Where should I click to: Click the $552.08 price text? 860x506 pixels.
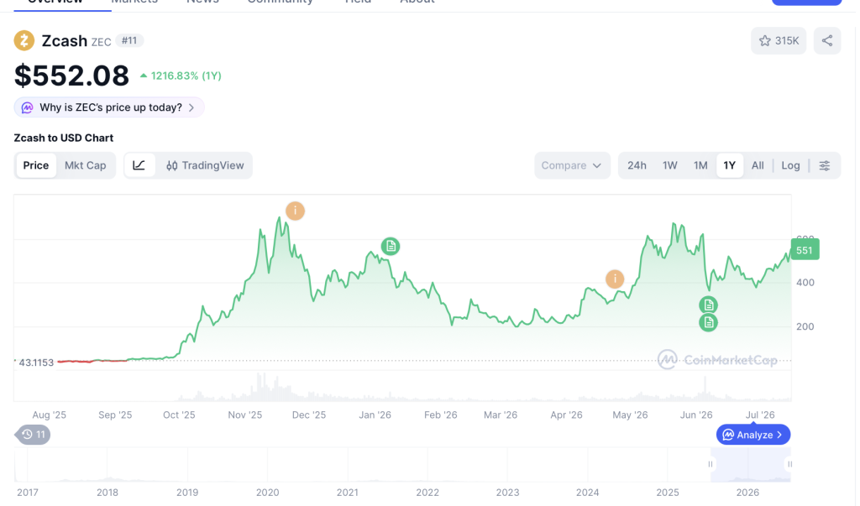click(x=72, y=76)
